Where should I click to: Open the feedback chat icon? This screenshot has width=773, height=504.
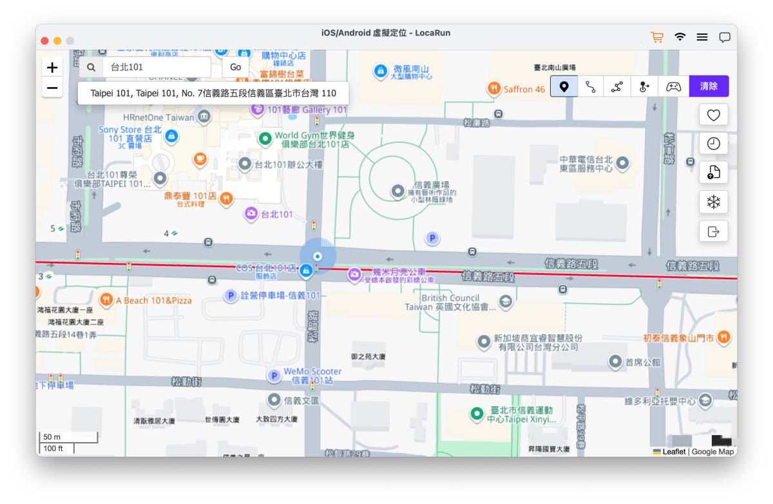725,37
